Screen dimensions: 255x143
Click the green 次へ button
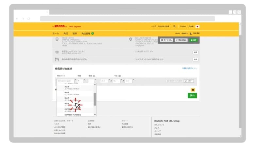pos(192,95)
